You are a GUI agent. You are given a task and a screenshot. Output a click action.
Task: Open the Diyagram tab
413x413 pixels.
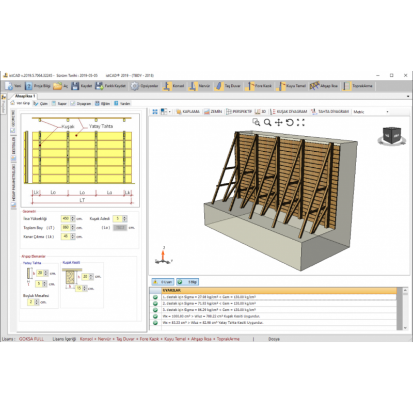click(81, 104)
